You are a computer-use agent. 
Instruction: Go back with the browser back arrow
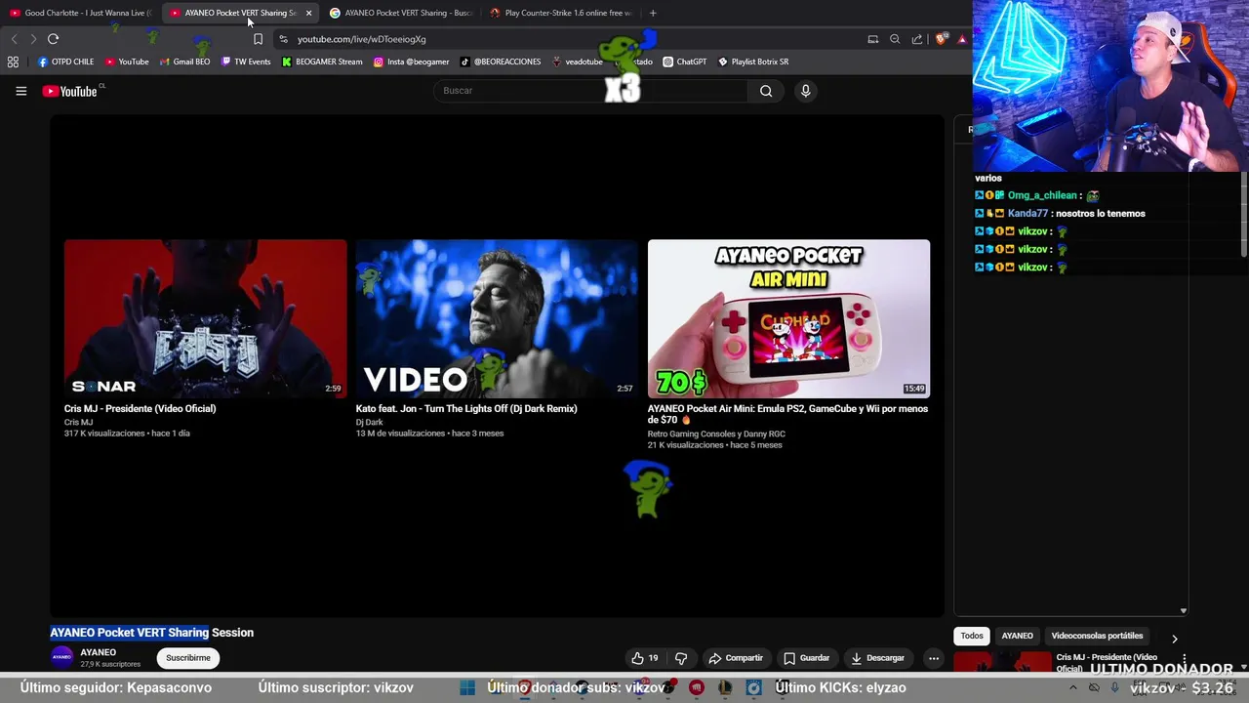(x=14, y=39)
